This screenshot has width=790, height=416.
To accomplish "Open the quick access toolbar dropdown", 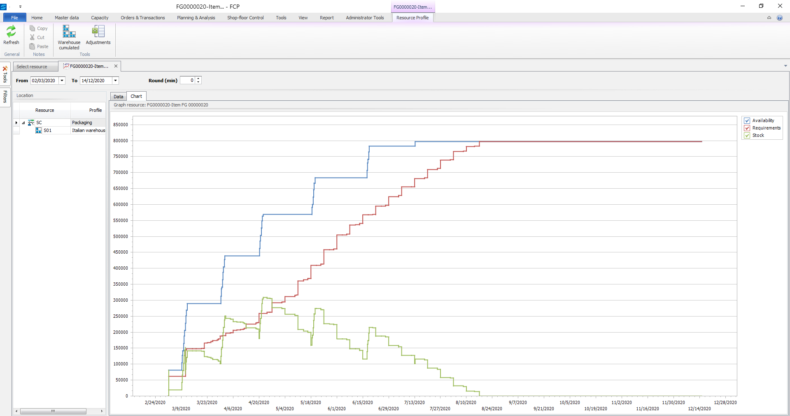I will click(20, 7).
